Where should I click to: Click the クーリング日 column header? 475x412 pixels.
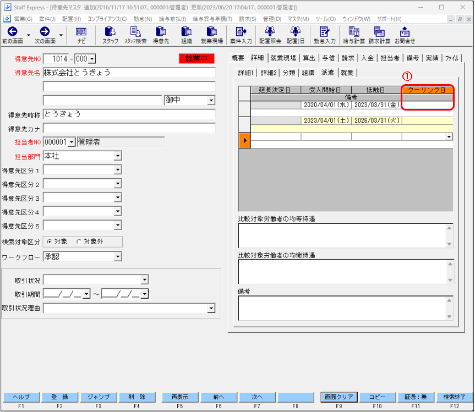[x=428, y=90]
